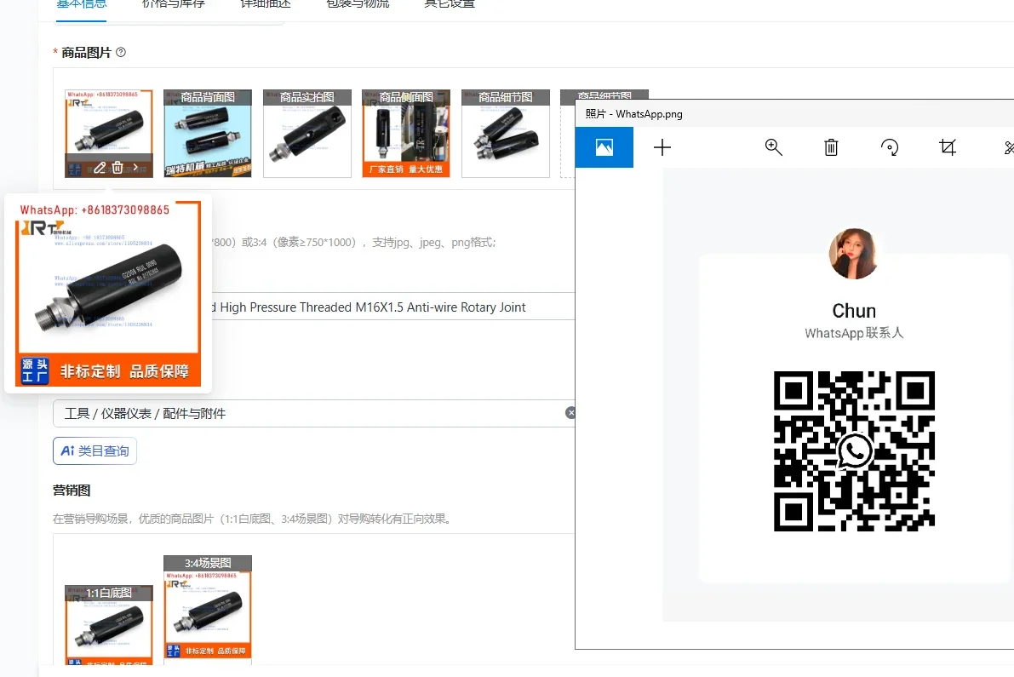Delete WhatsApp.png with the Photos trash icon

[831, 147]
